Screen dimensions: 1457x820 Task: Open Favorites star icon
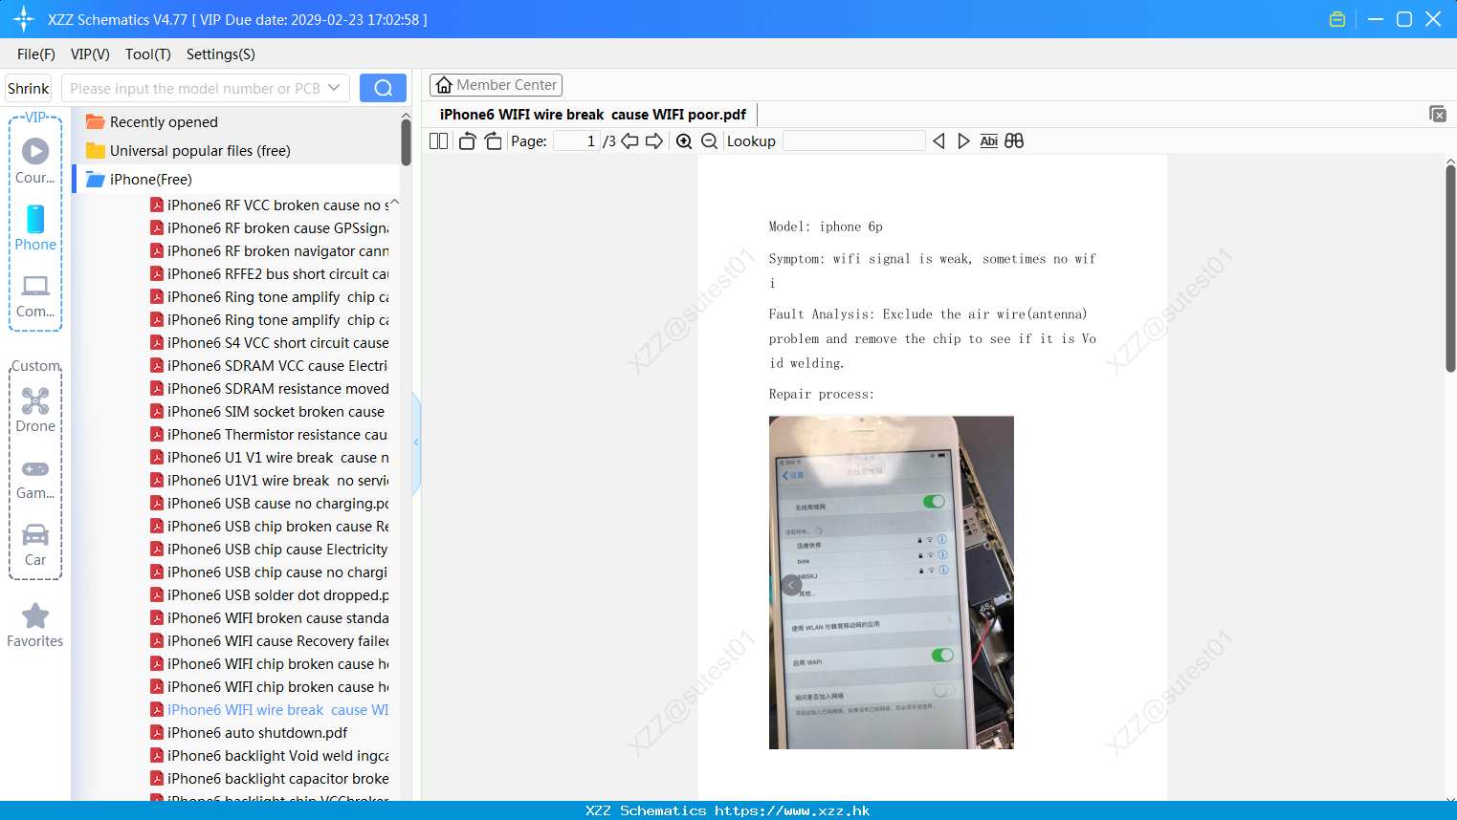(x=35, y=626)
